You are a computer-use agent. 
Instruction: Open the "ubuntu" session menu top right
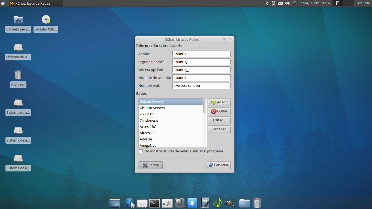364,3
